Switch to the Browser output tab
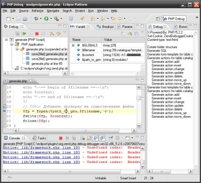This screenshot has height=183, width=201. coord(180,26)
